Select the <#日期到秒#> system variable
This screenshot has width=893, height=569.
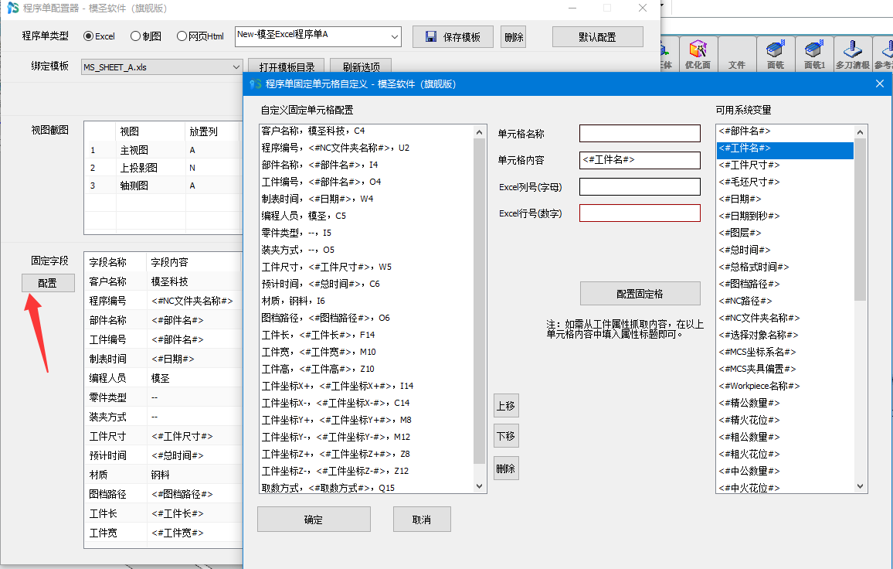[x=786, y=216]
